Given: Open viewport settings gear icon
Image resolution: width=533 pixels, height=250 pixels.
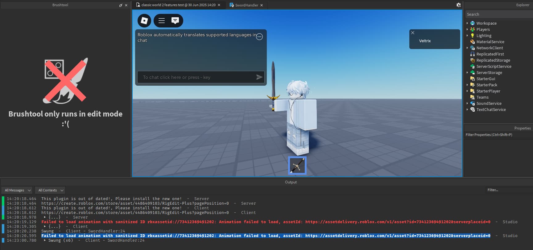Looking at the screenshot, I should [459, 5].
